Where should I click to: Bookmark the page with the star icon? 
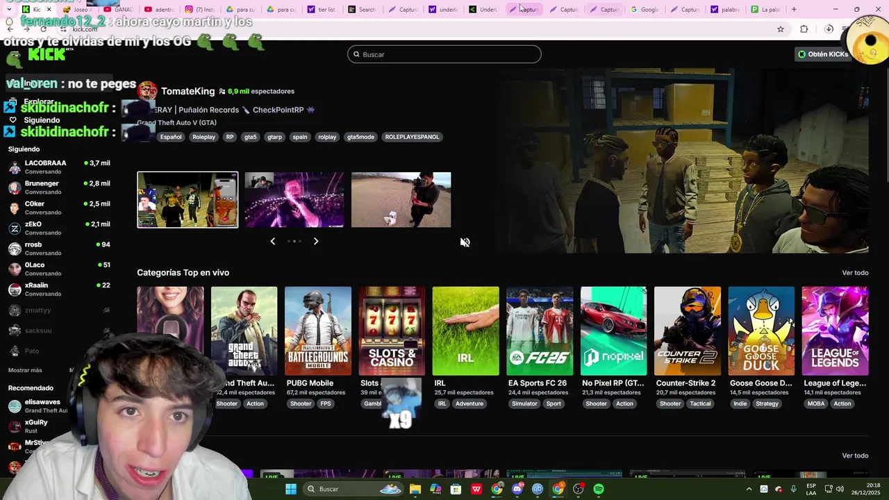781,29
